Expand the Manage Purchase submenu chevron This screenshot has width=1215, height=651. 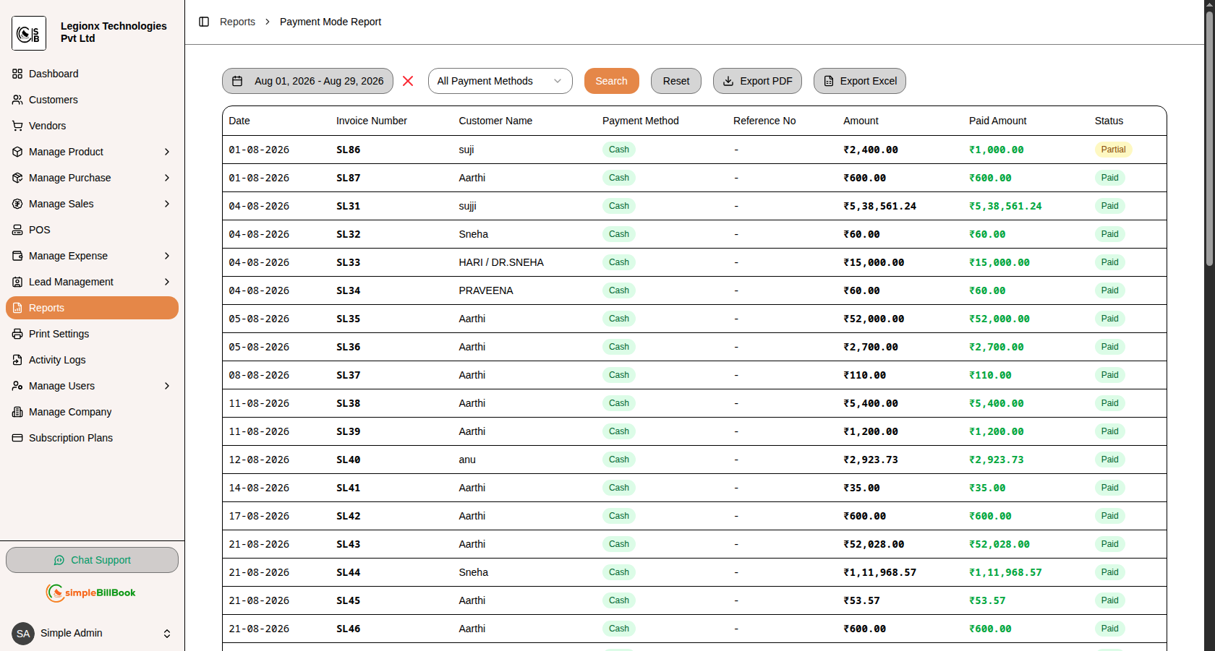167,178
